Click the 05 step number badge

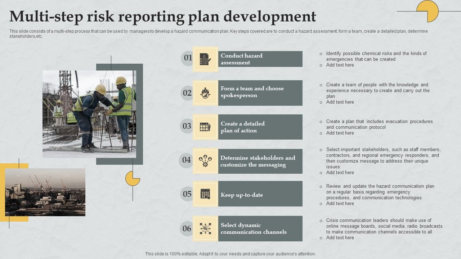(x=187, y=194)
